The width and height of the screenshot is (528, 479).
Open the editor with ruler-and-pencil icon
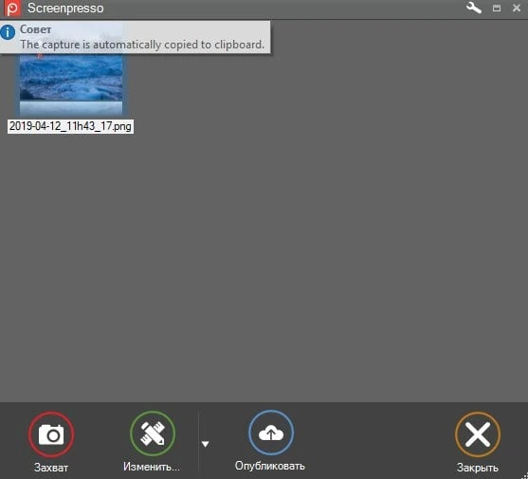(x=153, y=433)
